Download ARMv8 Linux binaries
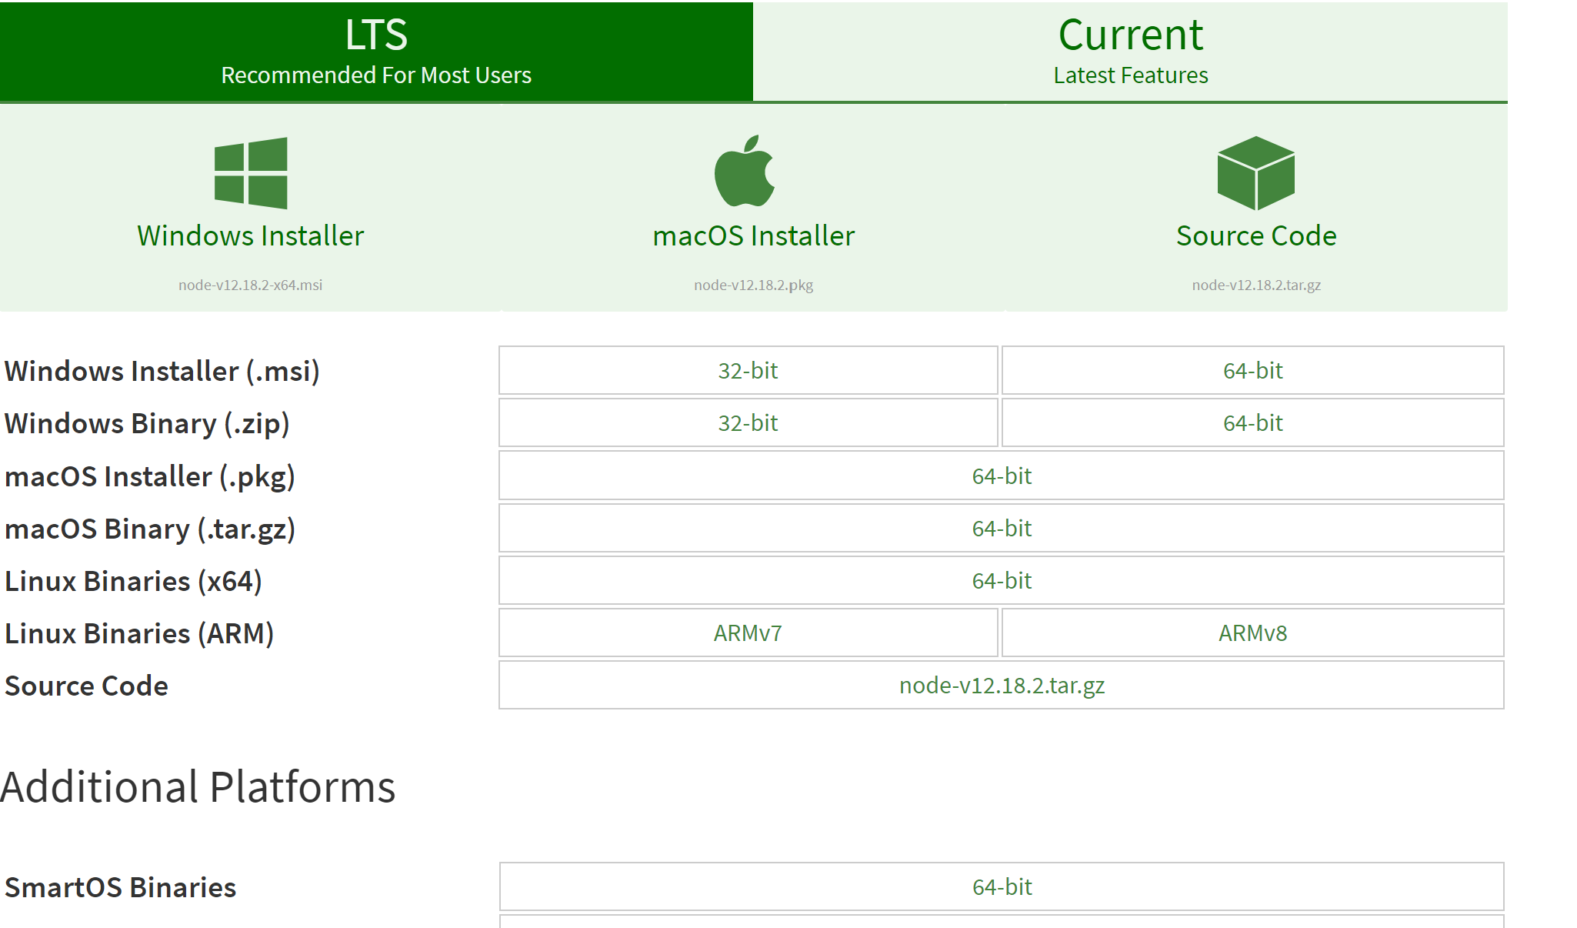The height and width of the screenshot is (928, 1577). (x=1252, y=633)
